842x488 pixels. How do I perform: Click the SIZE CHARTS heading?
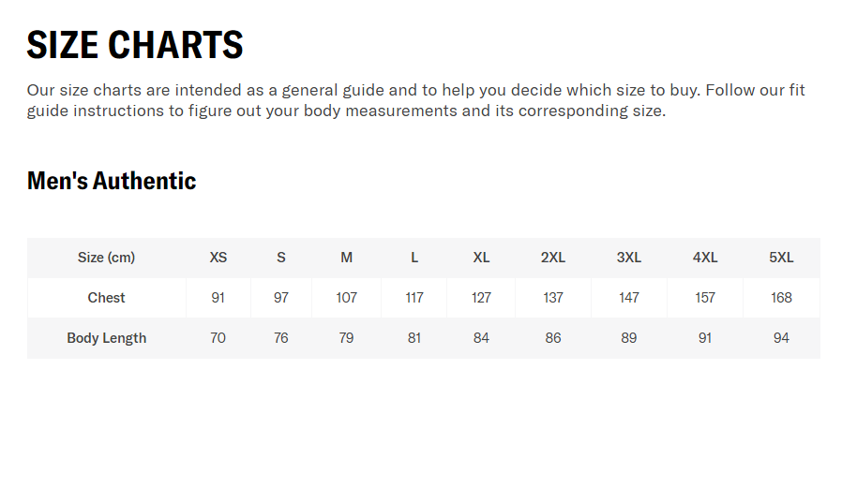(135, 45)
